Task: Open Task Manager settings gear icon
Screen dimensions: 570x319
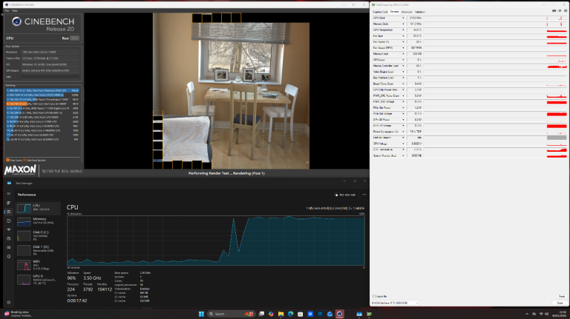Action: click(7, 303)
